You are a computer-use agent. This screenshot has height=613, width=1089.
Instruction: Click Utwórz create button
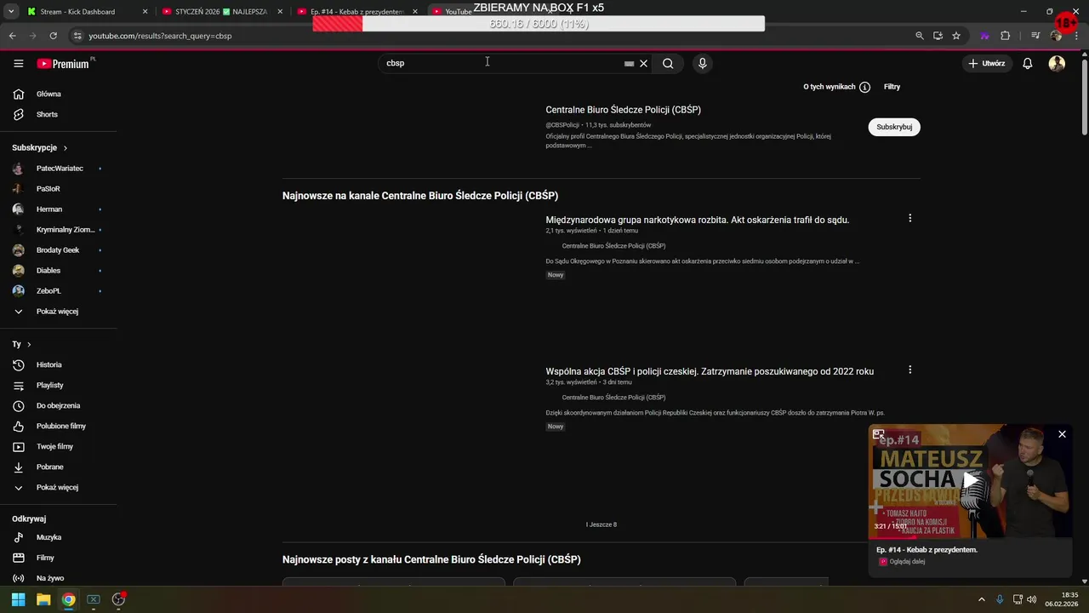986,63
